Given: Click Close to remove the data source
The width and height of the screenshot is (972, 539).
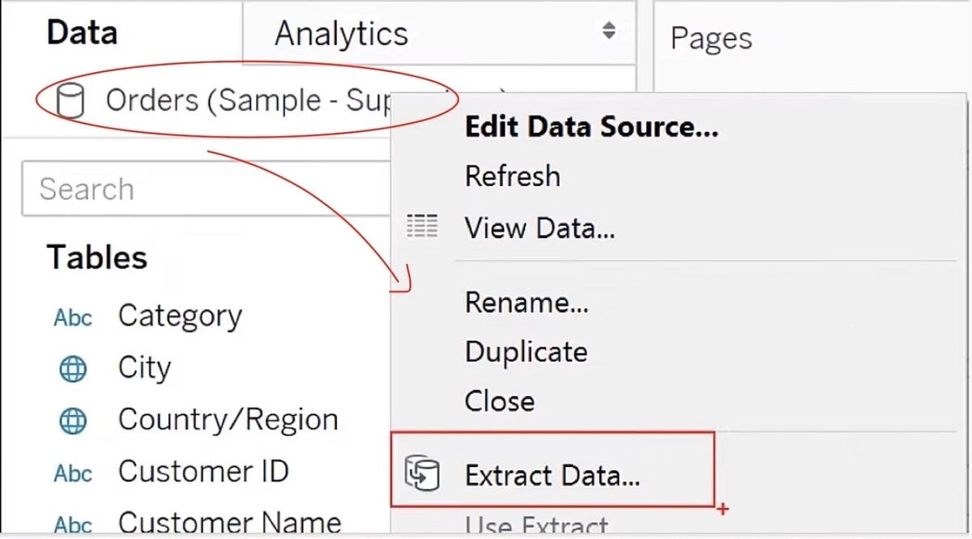Looking at the screenshot, I should point(499,400).
